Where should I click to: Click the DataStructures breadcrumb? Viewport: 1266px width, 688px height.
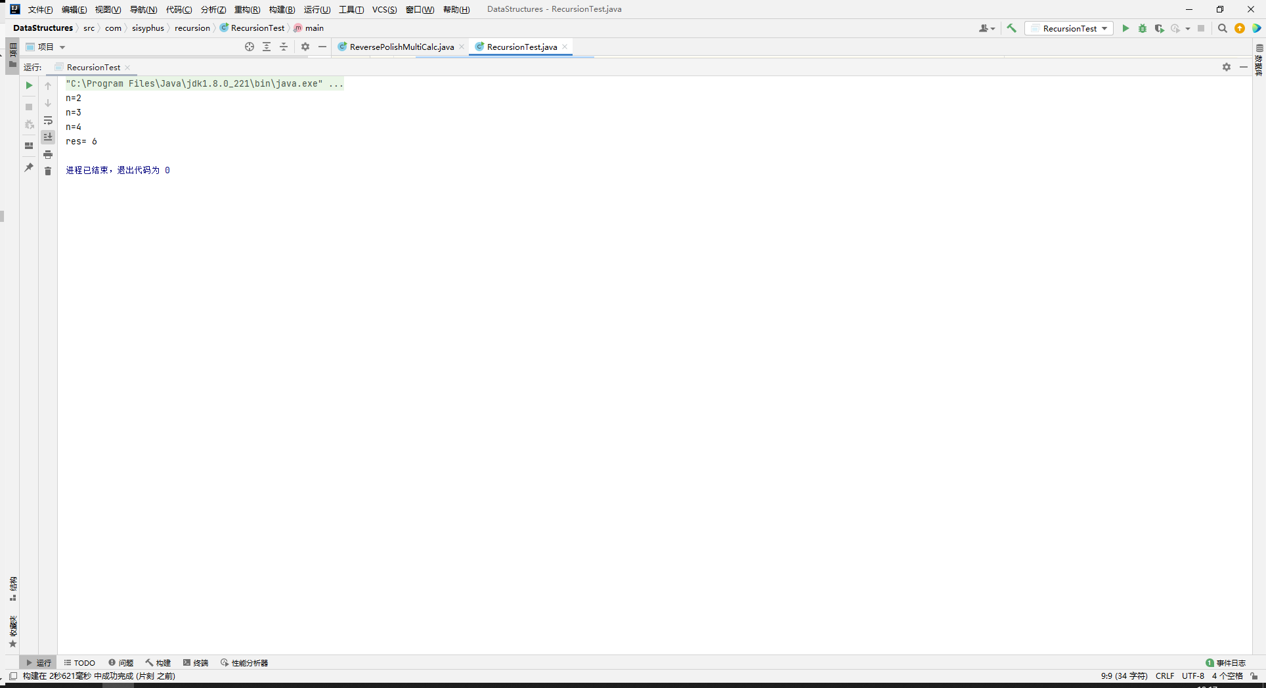click(43, 28)
